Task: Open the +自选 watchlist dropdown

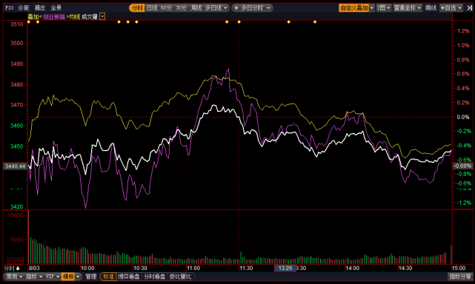Action: click(451, 8)
